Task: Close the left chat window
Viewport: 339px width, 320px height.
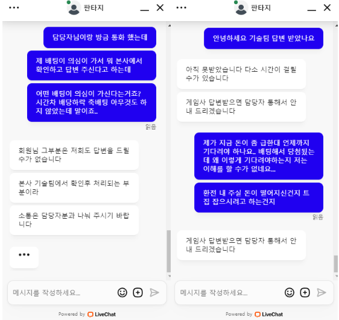Action: point(160,8)
